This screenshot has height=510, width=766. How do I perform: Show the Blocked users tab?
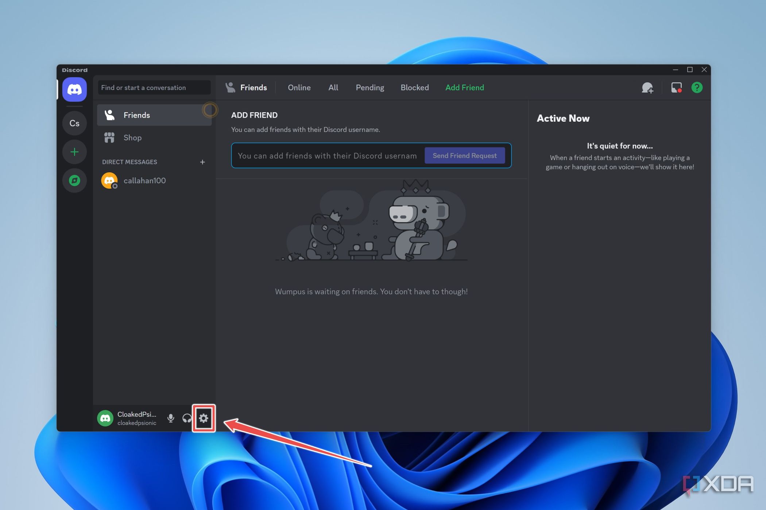tap(414, 88)
